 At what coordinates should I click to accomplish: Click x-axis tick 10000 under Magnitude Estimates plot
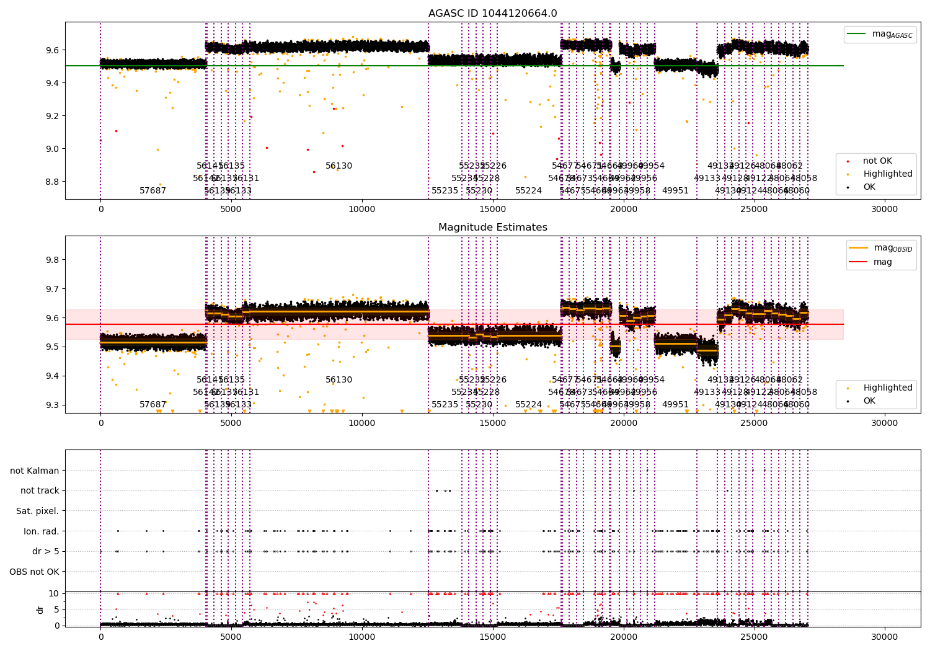[x=362, y=423]
